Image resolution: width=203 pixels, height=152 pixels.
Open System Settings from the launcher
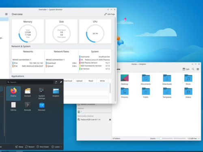tap(42, 94)
